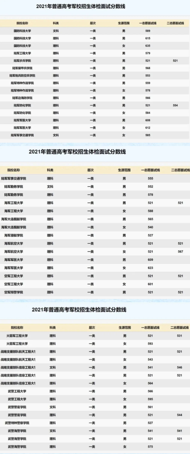Select second-choice score 544 for 武警警官学院
The width and height of the screenshot is (190, 454).
179,415
